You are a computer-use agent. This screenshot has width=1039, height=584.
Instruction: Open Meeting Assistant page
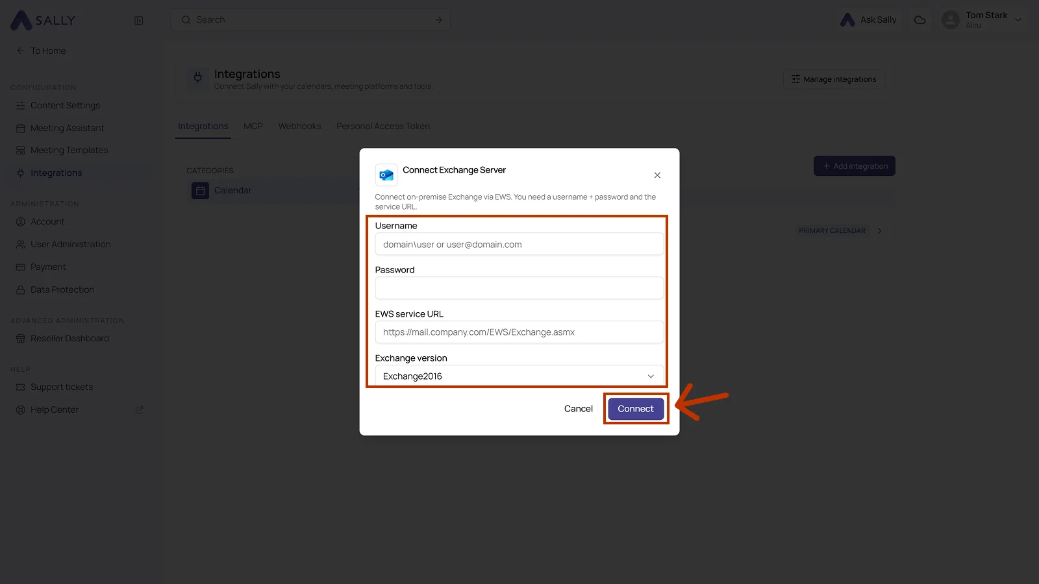[x=67, y=128]
